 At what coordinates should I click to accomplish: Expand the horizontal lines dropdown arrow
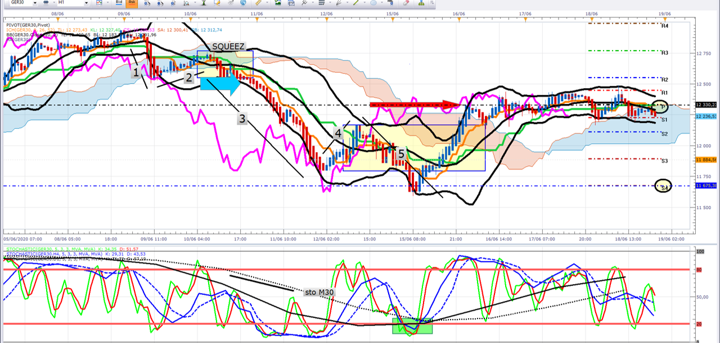tap(329, 3)
